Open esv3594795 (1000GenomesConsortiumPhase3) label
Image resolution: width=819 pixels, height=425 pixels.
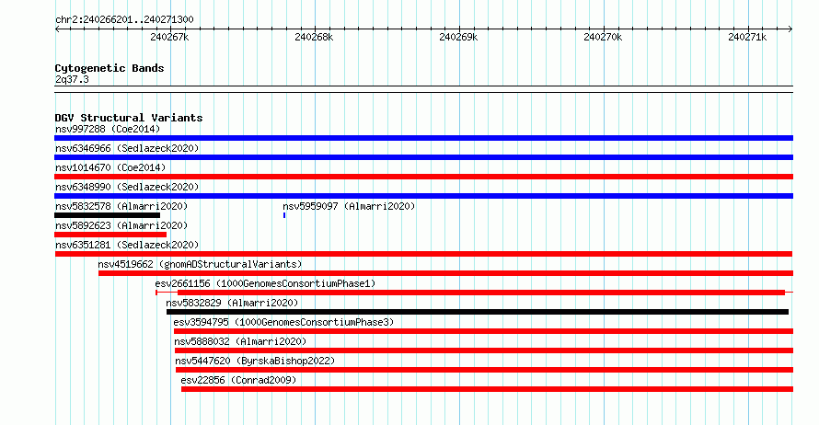pos(283,322)
